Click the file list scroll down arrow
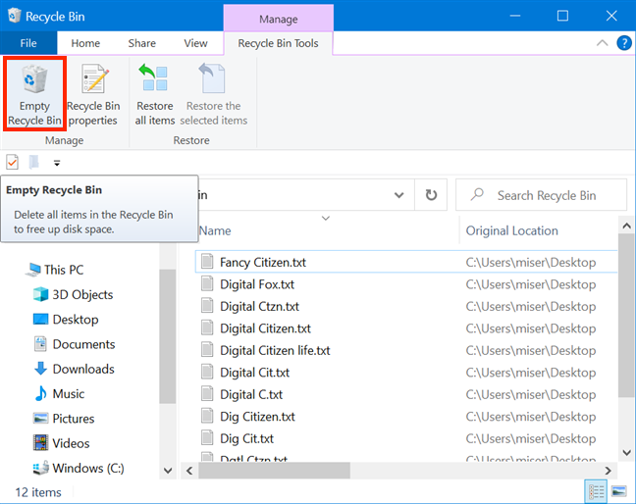 pyautogui.click(x=626, y=453)
